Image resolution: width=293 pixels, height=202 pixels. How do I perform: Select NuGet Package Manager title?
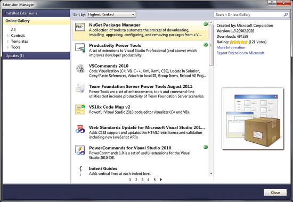click(115, 25)
